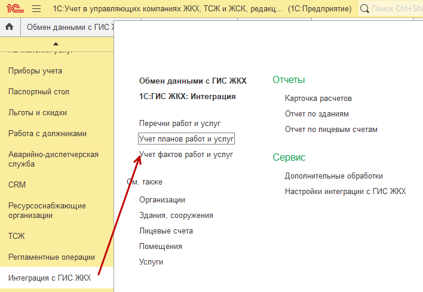423x292 pixels.
Task: Open 1С:ГИС ЖКХ: Интеграция
Action: 188,97
